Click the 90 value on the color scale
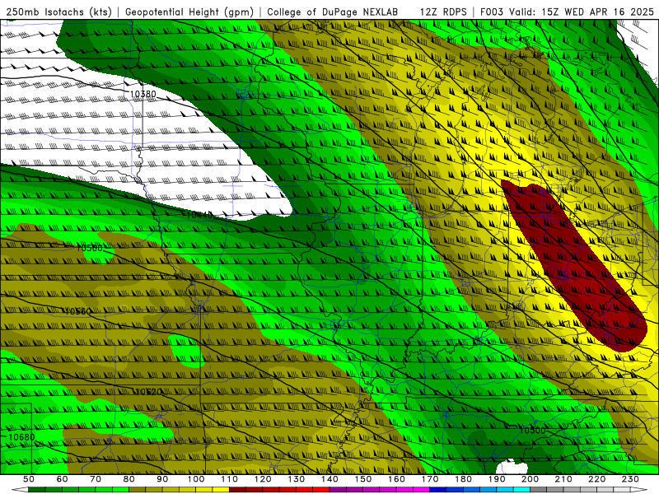Screen dimensions: 659x494 (162, 479)
